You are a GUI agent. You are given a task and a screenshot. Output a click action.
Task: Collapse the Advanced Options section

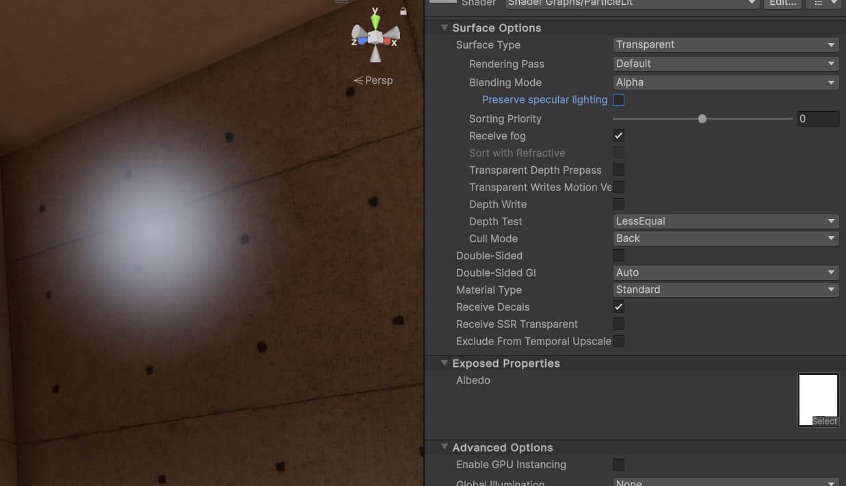(x=445, y=447)
